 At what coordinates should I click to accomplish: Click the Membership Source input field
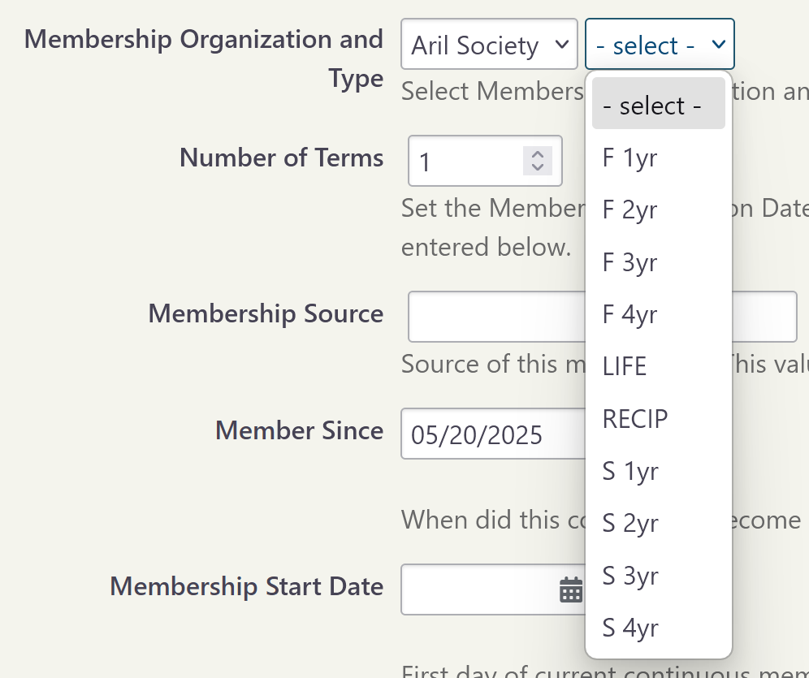click(x=487, y=317)
